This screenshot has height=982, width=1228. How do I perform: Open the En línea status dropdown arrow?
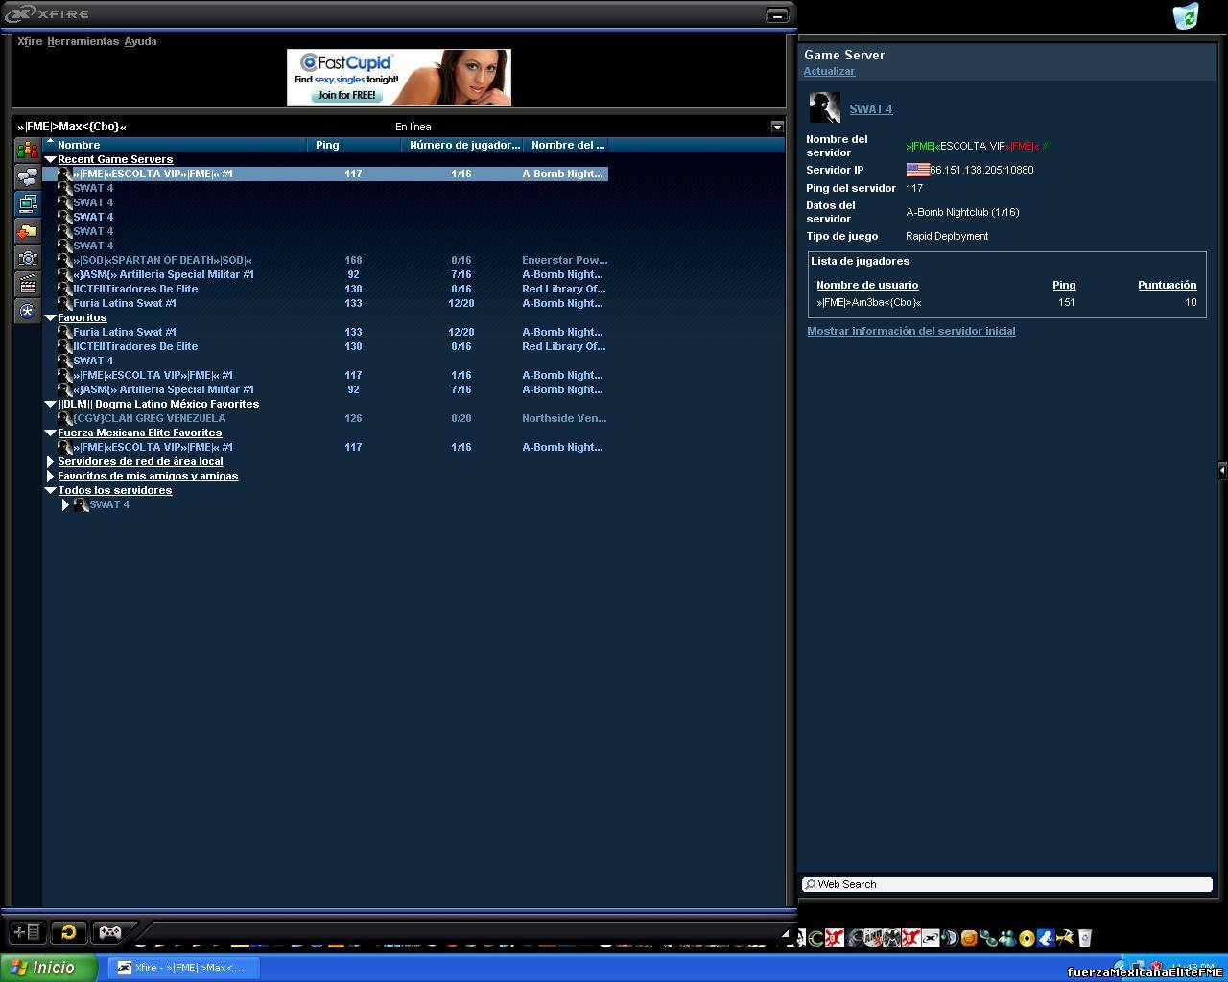[777, 127]
